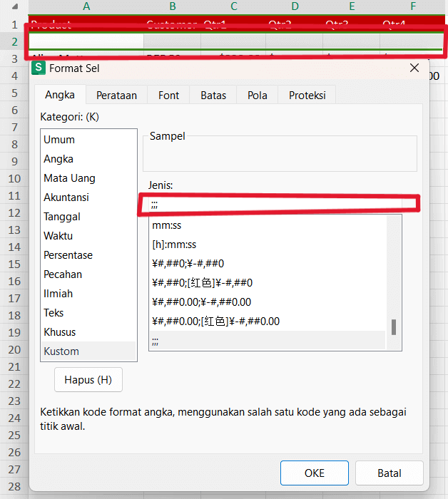Switch to the Angka tab
This screenshot has width=448, height=499.
pos(60,95)
